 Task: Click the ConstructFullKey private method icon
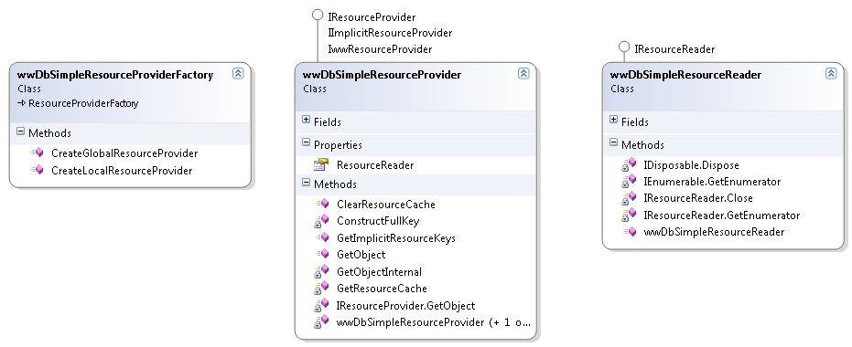point(321,221)
